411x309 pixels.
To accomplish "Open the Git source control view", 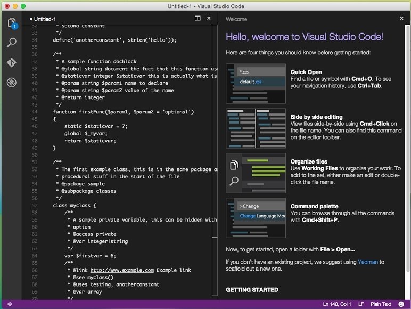I will pos(12,62).
